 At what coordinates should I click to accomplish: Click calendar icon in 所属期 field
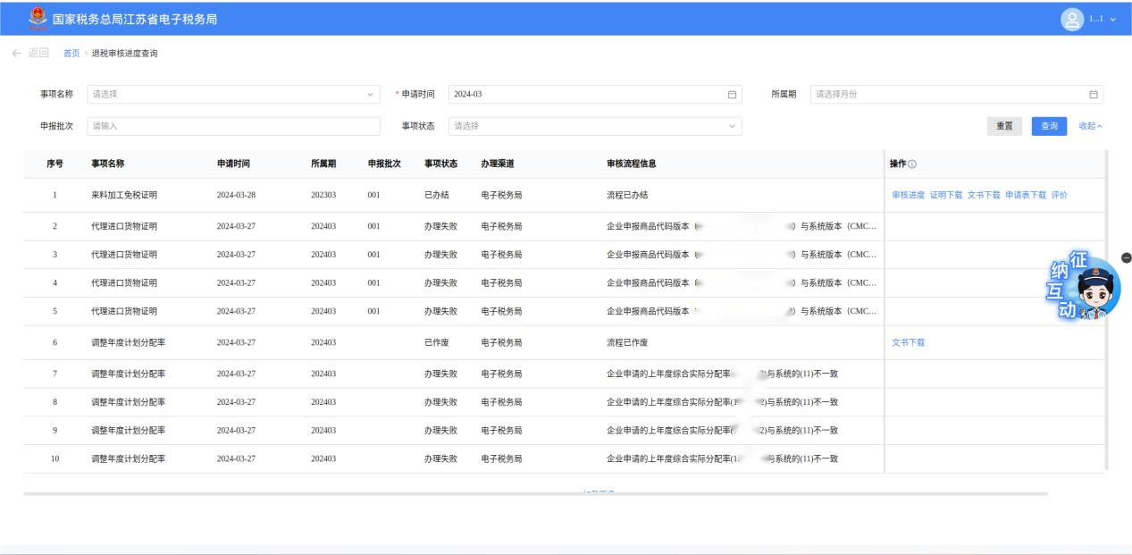[1092, 95]
